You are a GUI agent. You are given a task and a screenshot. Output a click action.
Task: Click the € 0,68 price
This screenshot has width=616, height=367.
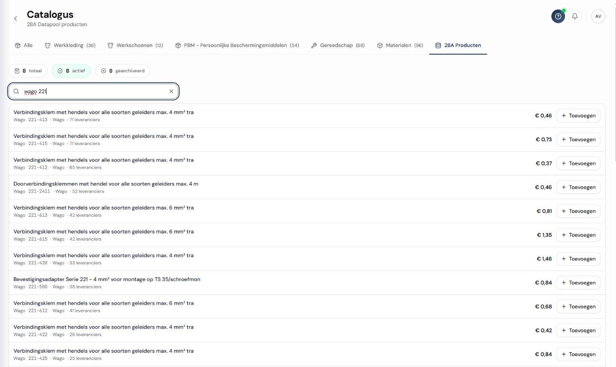pos(543,307)
